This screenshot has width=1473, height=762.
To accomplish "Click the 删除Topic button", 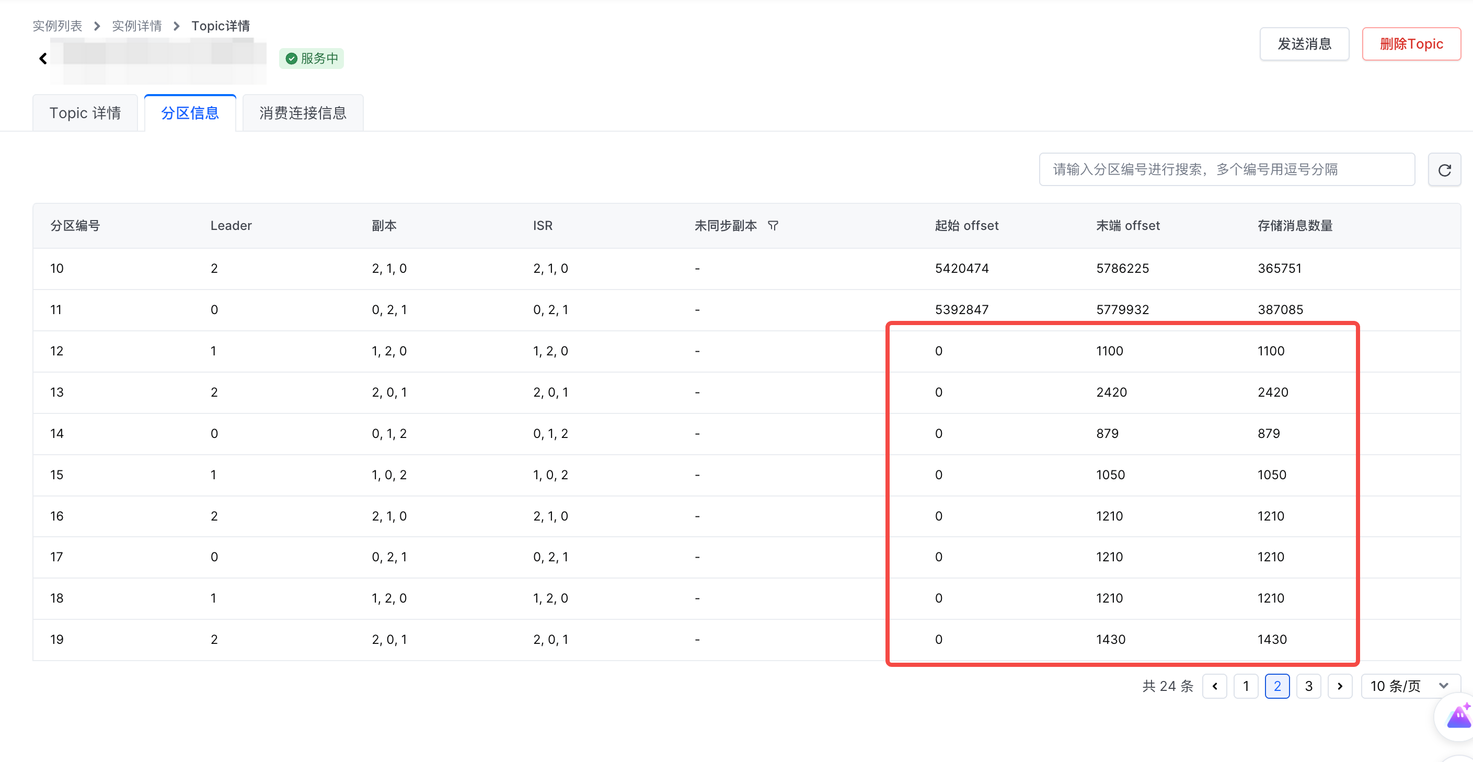I will tap(1411, 44).
